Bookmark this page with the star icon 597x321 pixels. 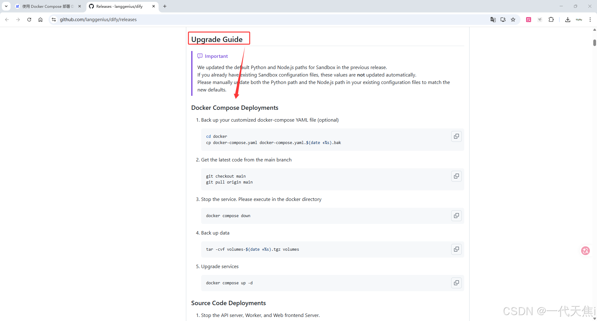click(513, 20)
